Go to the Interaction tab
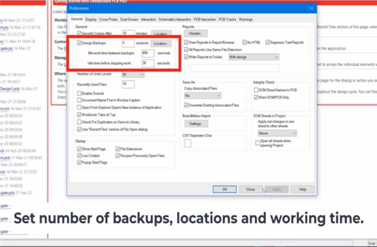The width and height of the screenshot is (377, 247). coord(148,19)
